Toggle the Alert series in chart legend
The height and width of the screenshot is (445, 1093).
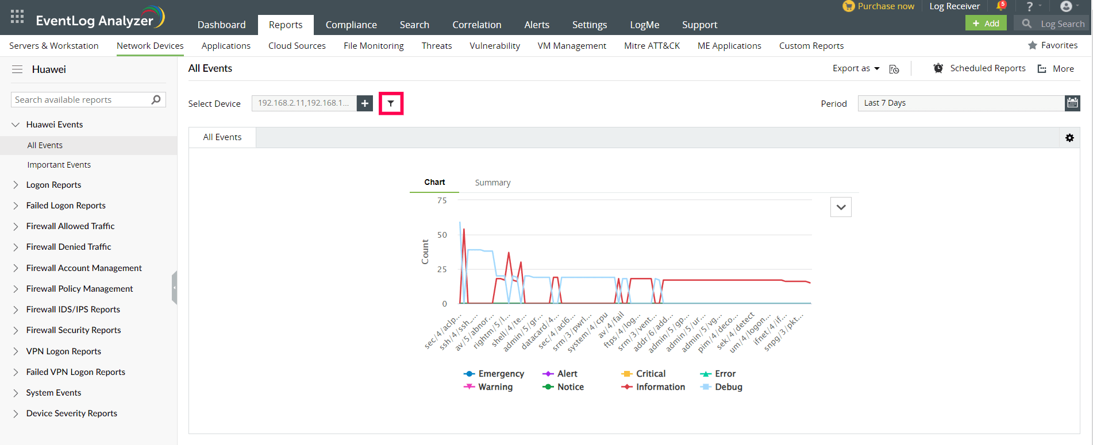pos(560,374)
